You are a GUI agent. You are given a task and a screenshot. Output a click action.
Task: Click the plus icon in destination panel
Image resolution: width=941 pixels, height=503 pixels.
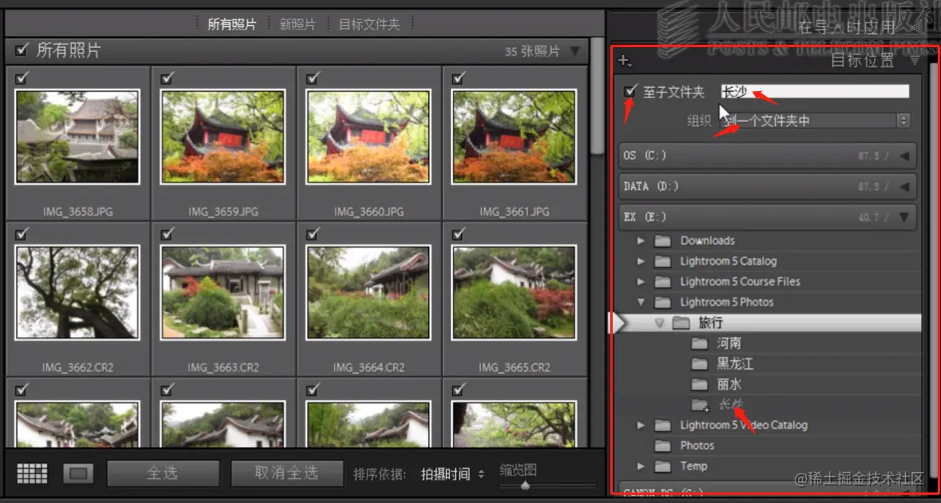tap(625, 60)
